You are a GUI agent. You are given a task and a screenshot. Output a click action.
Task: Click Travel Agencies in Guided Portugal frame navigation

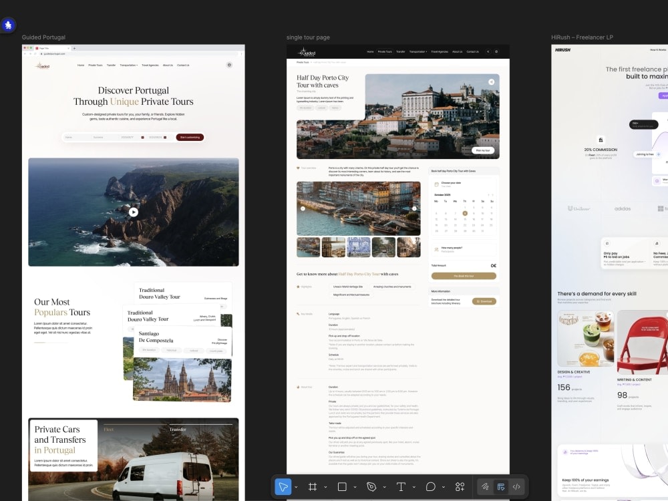click(x=150, y=65)
